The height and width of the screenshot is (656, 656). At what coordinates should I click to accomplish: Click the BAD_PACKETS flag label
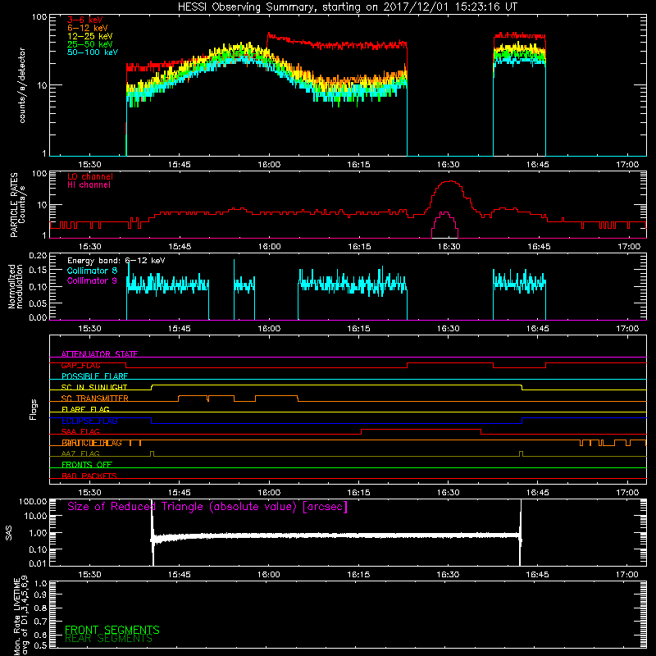89,476
